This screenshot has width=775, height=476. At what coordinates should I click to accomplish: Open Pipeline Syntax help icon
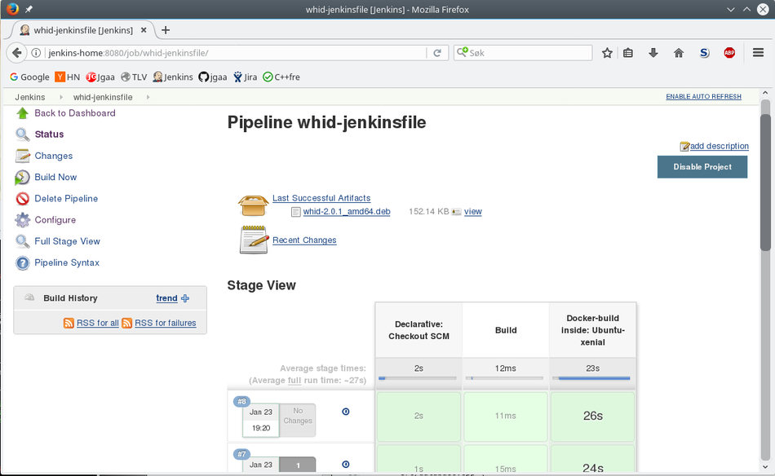(x=23, y=262)
